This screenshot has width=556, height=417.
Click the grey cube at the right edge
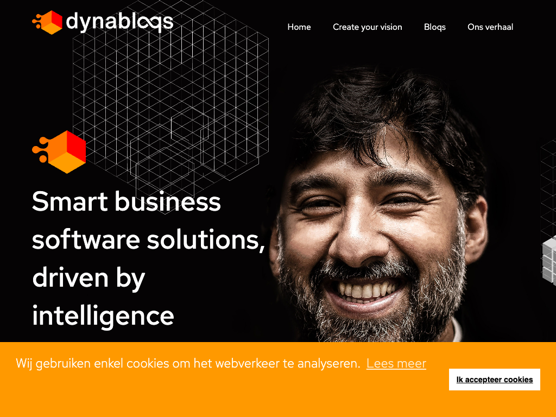pyautogui.click(x=549, y=260)
